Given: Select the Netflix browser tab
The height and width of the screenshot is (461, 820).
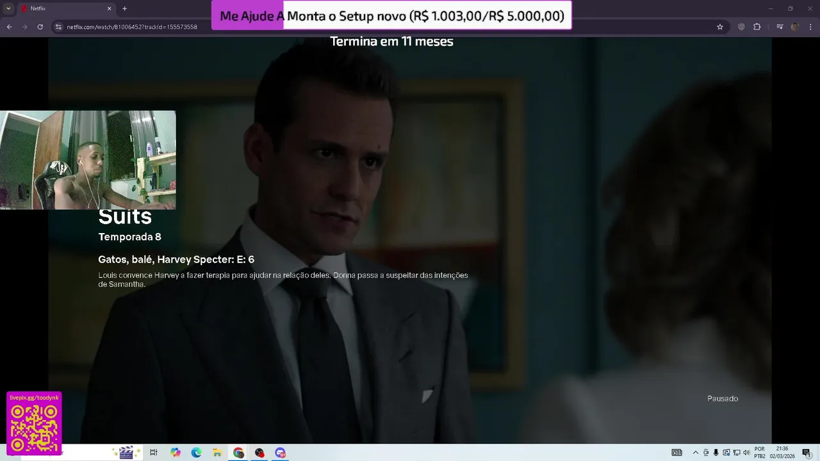Looking at the screenshot, I should pyautogui.click(x=66, y=8).
